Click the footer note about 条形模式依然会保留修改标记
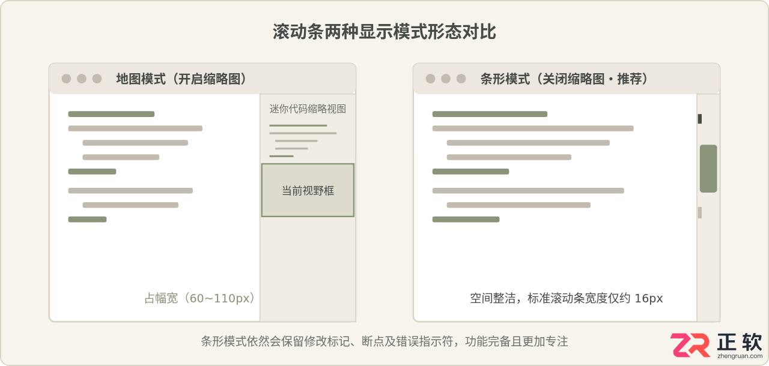 click(384, 341)
